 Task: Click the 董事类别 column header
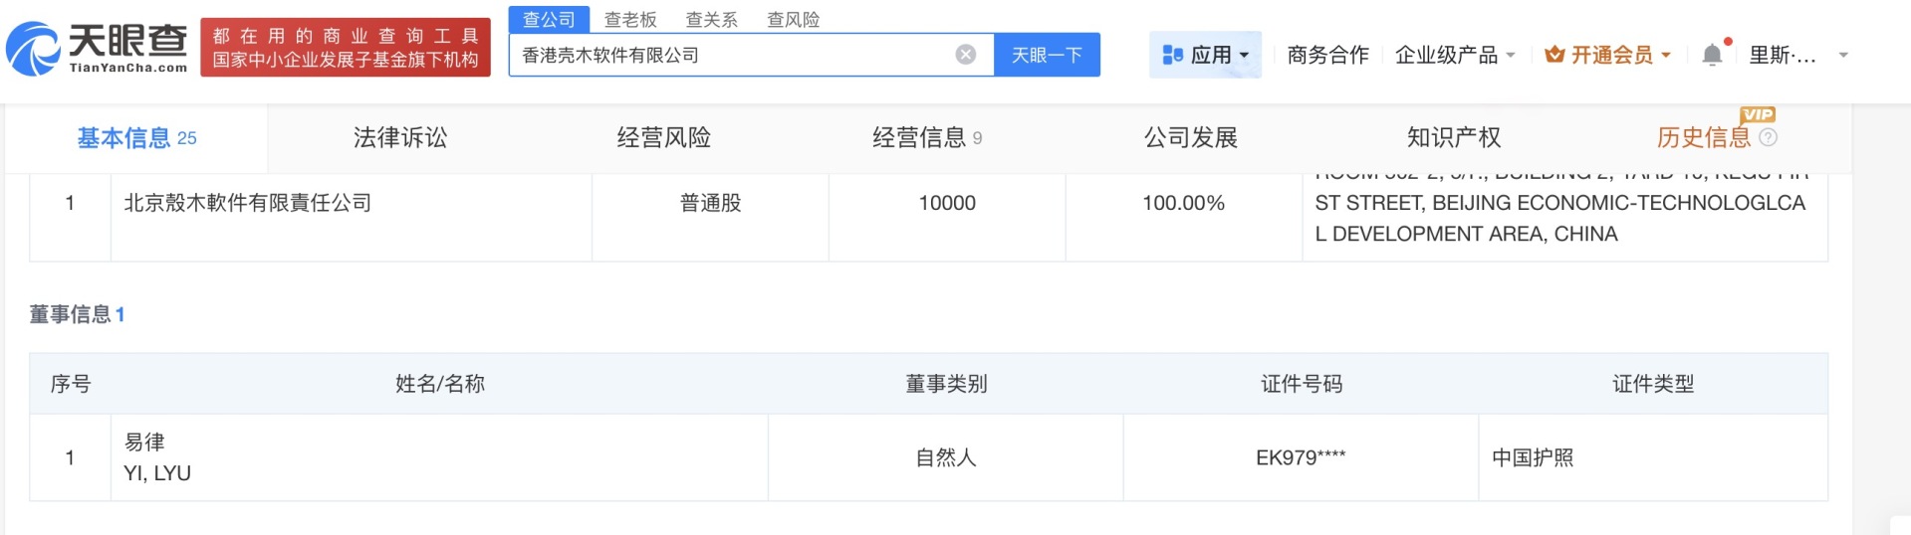(x=946, y=384)
